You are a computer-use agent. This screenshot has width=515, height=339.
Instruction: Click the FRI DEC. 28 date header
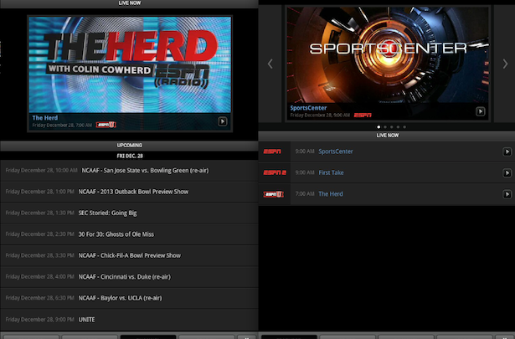pos(129,156)
